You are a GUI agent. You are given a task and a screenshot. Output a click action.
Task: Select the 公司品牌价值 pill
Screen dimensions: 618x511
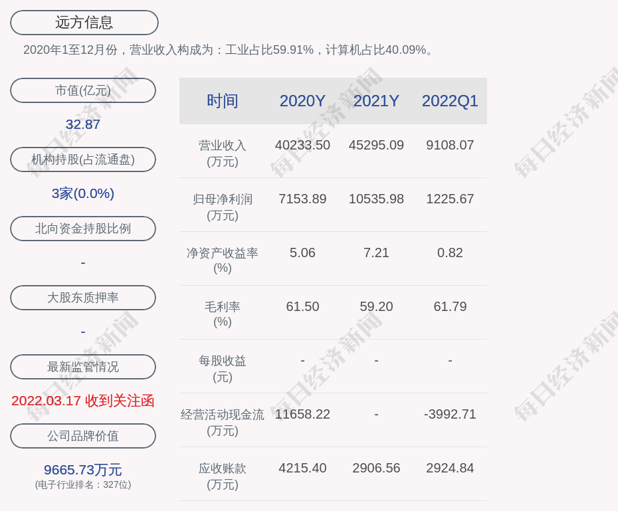83,436
